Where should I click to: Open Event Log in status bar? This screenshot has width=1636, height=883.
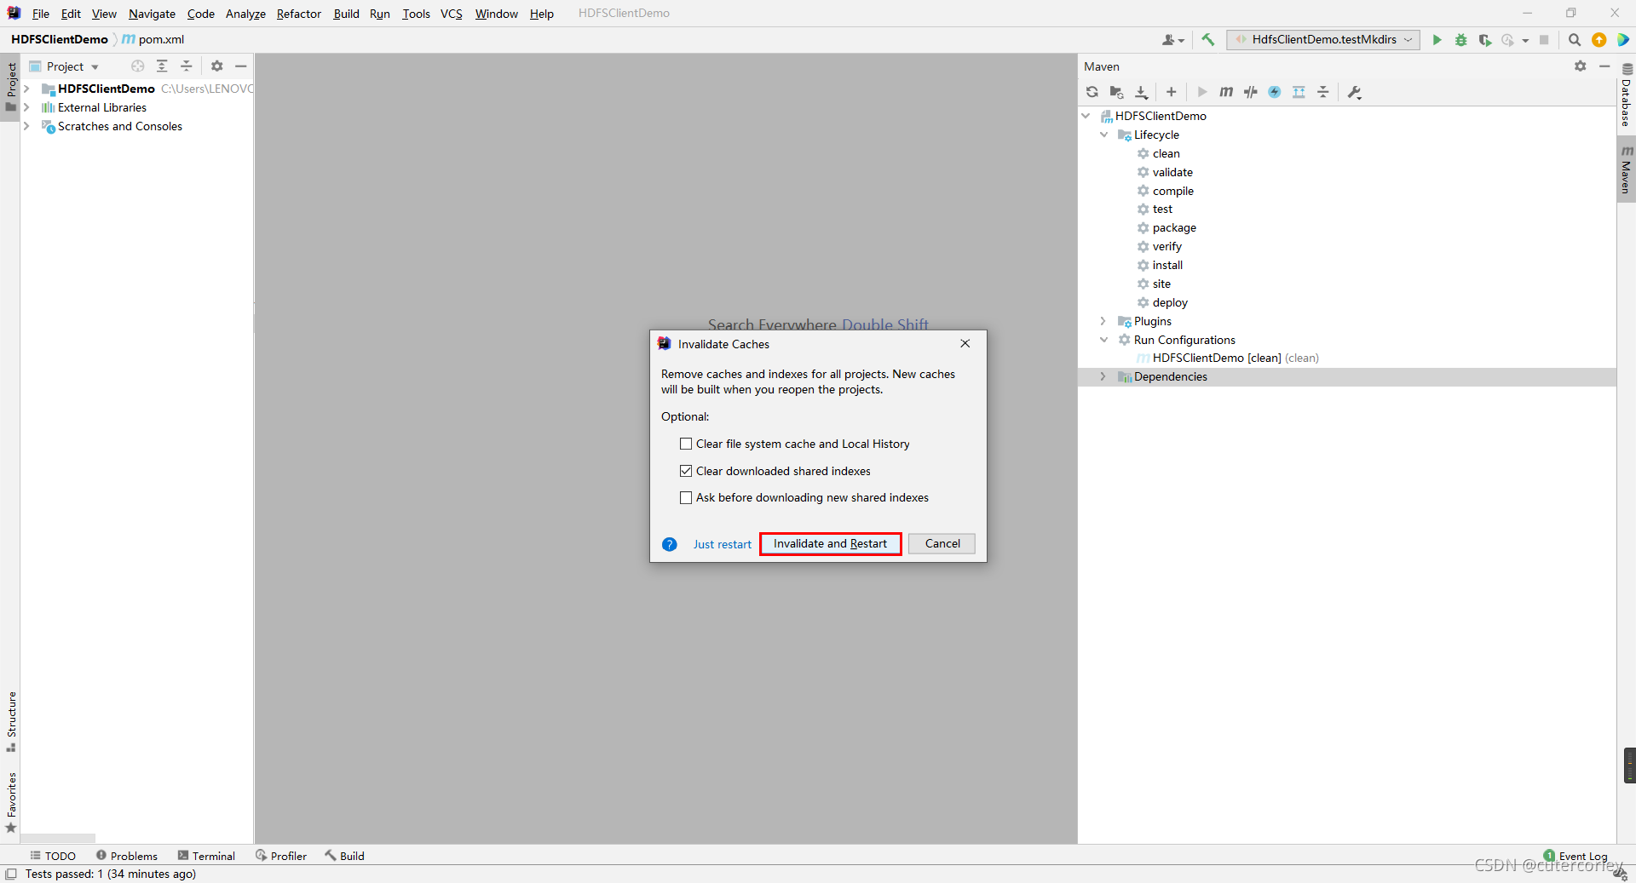click(x=1576, y=856)
